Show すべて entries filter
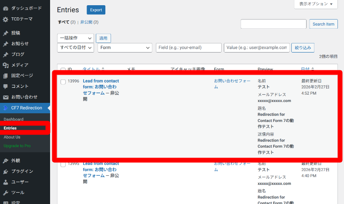This screenshot has height=204, width=344. click(64, 22)
